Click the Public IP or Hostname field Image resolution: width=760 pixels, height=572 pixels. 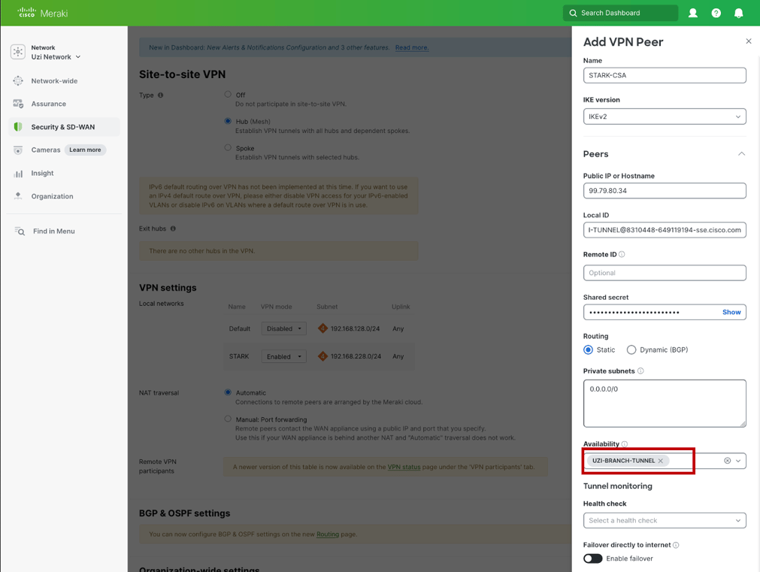click(x=665, y=190)
